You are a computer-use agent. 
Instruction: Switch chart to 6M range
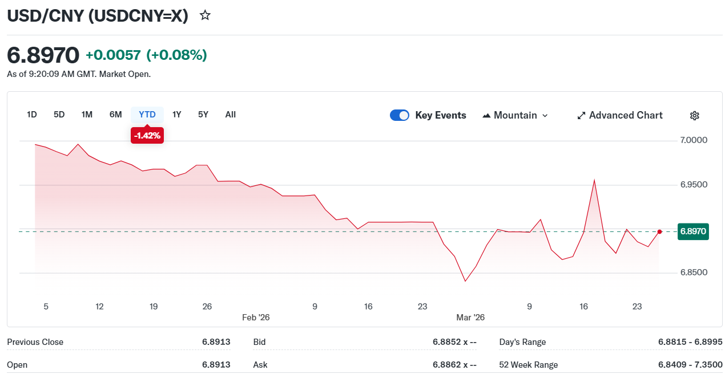(x=116, y=115)
